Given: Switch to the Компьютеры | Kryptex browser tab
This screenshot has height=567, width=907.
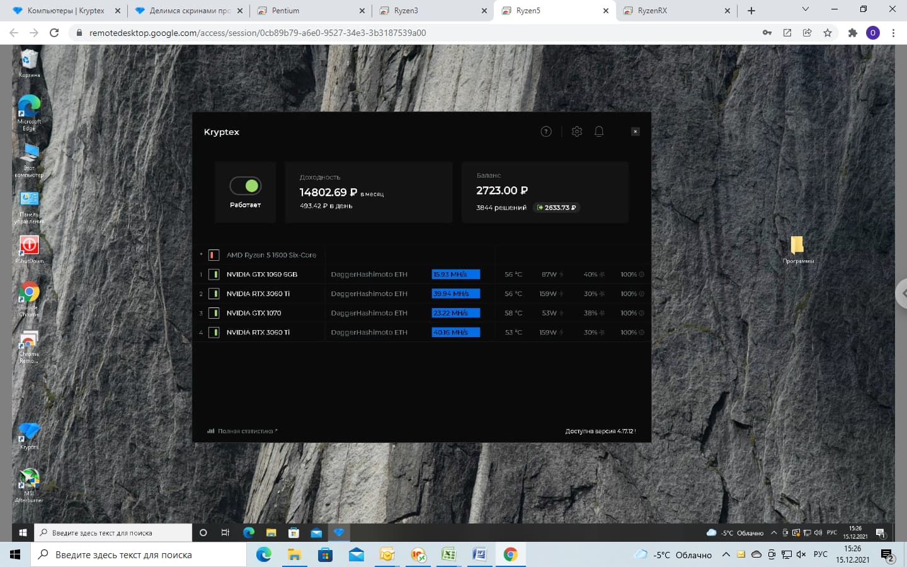Looking at the screenshot, I should [66, 11].
